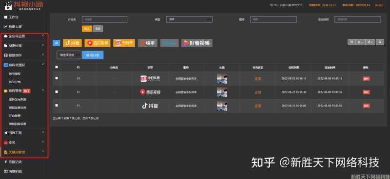This screenshot has height=179, width=390.
Task: Click the 分组名 search input field
Action: (105, 19)
